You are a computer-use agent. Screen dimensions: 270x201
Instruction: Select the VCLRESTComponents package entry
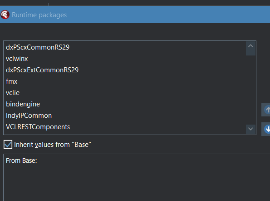pyautogui.click(x=38, y=127)
